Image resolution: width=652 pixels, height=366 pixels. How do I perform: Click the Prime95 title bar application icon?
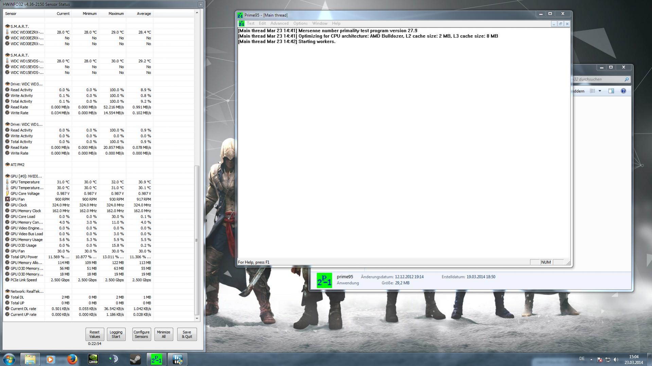tap(240, 15)
